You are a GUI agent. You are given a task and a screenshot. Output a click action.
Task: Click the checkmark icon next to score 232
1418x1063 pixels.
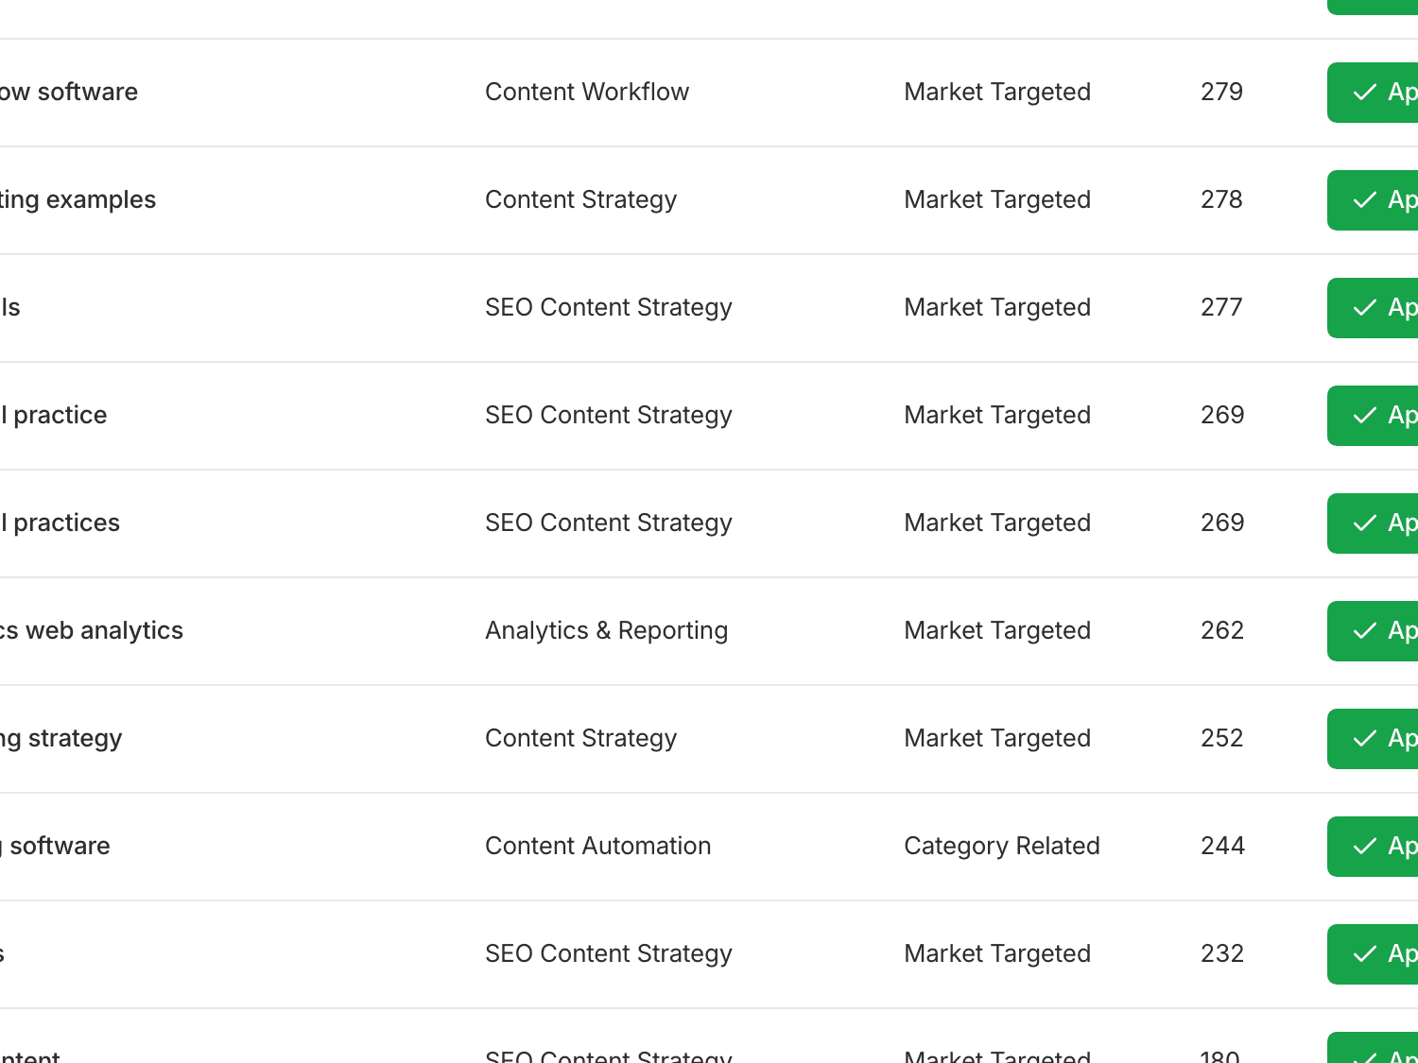coord(1364,954)
